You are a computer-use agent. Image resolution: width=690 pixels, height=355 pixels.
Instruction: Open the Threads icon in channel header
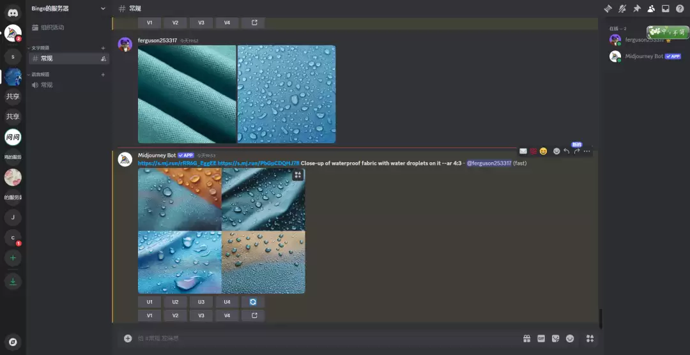point(608,8)
